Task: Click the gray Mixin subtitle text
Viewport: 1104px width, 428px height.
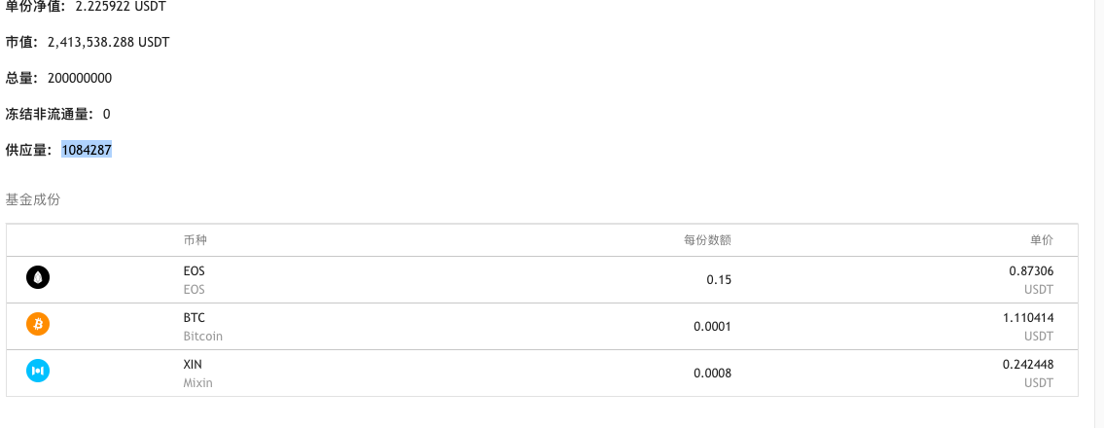Action: 197,382
